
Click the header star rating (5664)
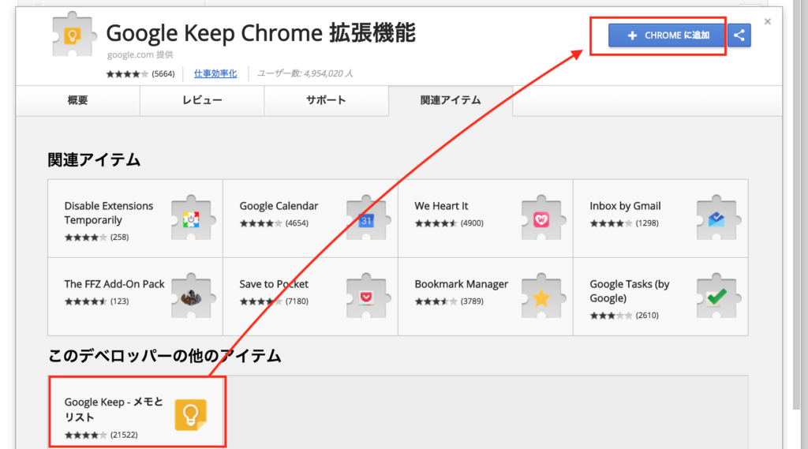(140, 73)
